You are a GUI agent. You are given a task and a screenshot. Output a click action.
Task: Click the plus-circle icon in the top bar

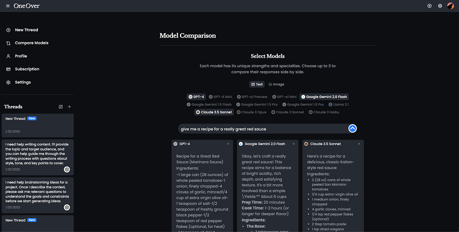[x=430, y=6]
